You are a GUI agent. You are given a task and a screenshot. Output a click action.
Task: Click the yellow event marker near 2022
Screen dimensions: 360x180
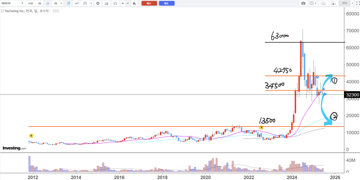[x=261, y=127]
